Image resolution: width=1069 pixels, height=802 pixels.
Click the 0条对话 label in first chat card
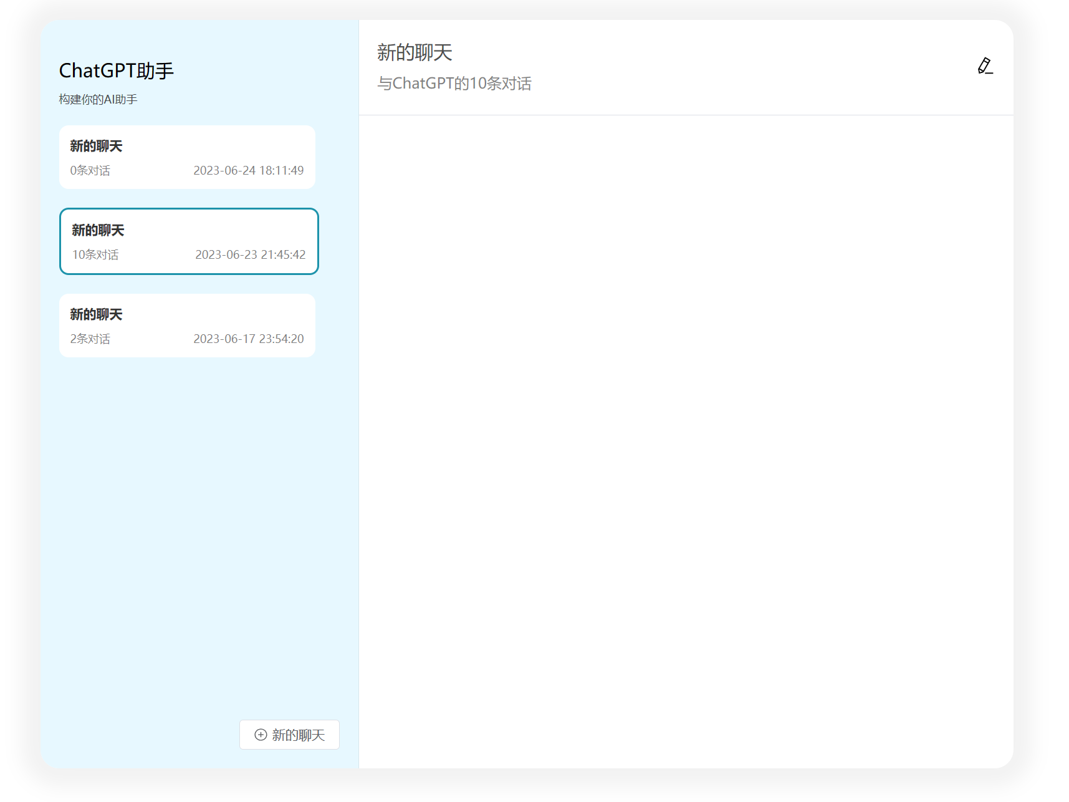coord(90,171)
